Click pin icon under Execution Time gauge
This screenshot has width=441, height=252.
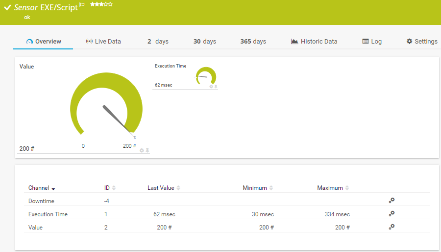216,86
